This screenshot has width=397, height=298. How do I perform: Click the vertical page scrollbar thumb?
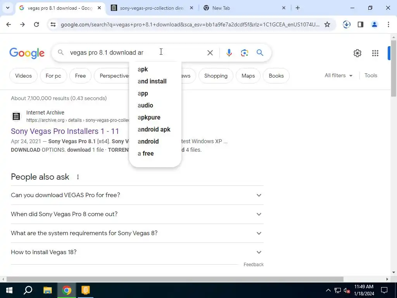pos(394,68)
